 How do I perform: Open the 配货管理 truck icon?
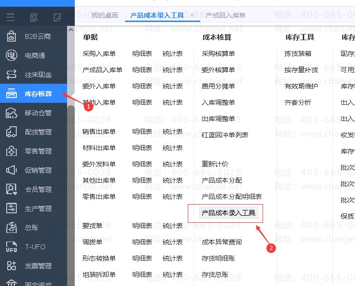[11, 132]
